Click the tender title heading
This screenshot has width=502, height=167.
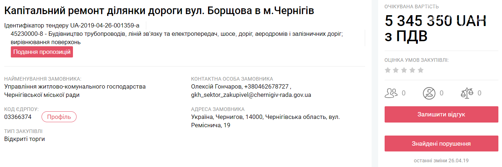coord(159,11)
